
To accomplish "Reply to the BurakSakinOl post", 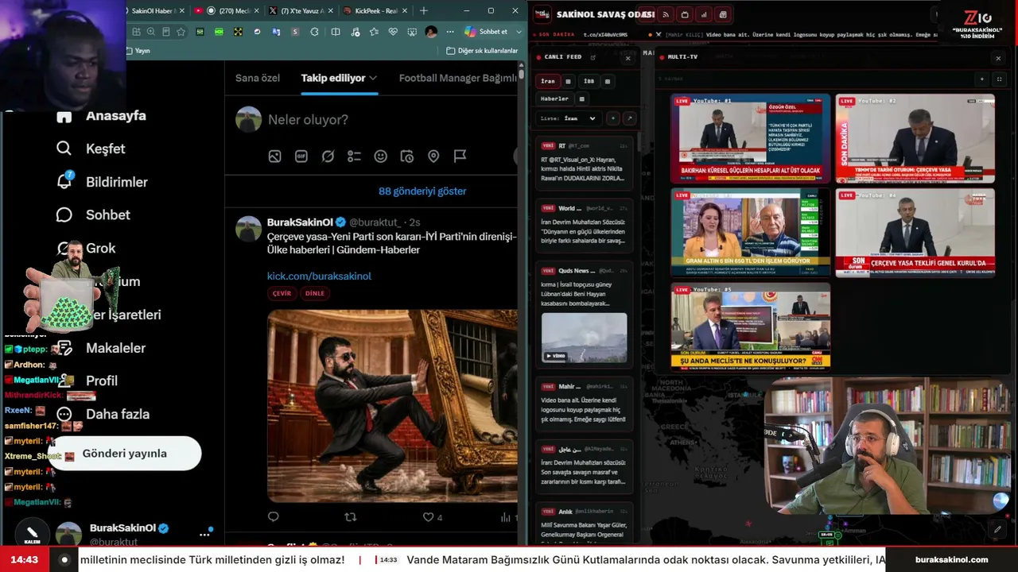I will point(274,517).
